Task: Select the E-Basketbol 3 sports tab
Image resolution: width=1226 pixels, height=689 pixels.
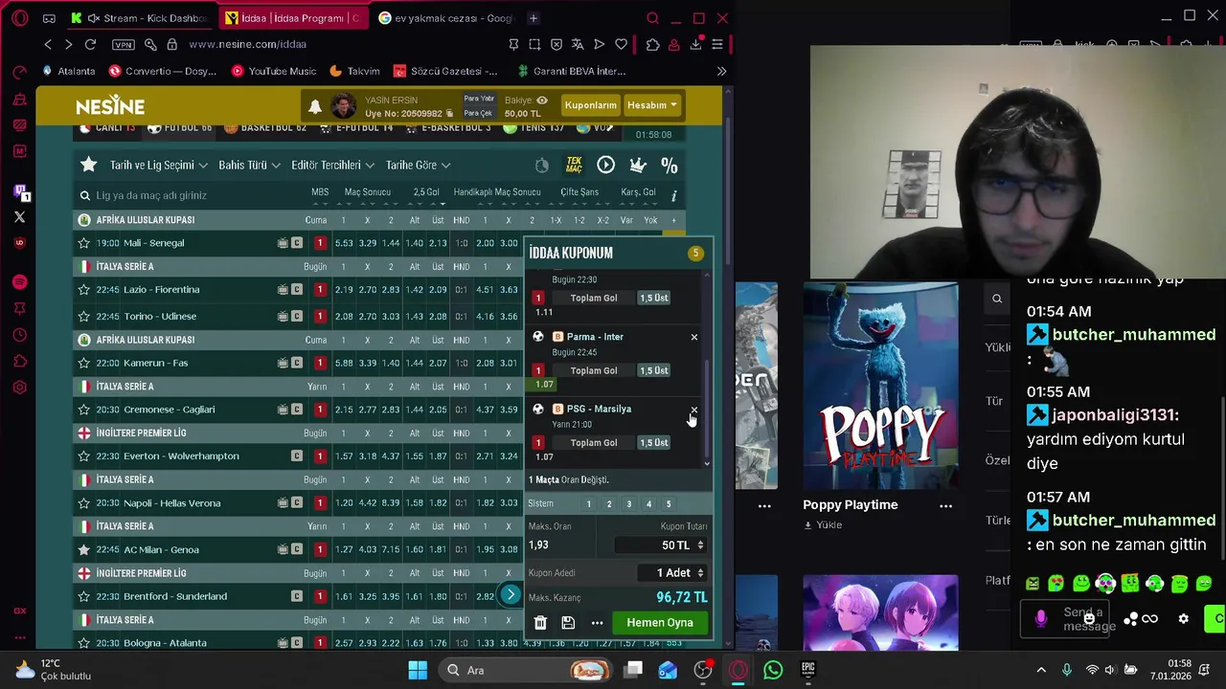Action: [x=446, y=127]
